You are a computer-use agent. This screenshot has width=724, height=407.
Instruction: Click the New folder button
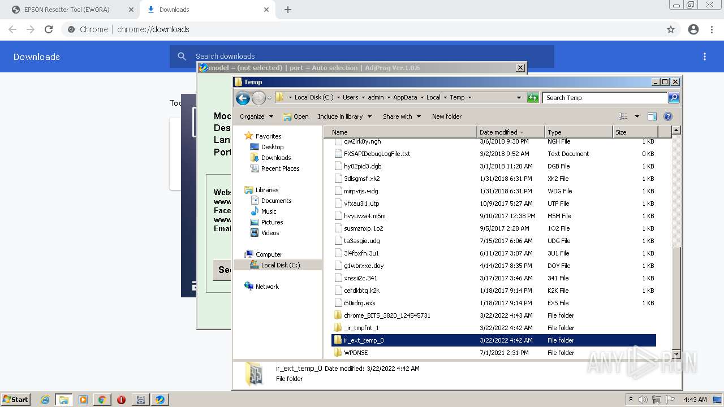click(447, 116)
